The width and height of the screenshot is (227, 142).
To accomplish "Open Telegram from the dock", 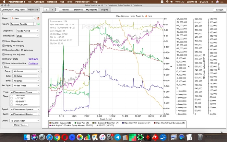I will pyautogui.click(x=117, y=137).
